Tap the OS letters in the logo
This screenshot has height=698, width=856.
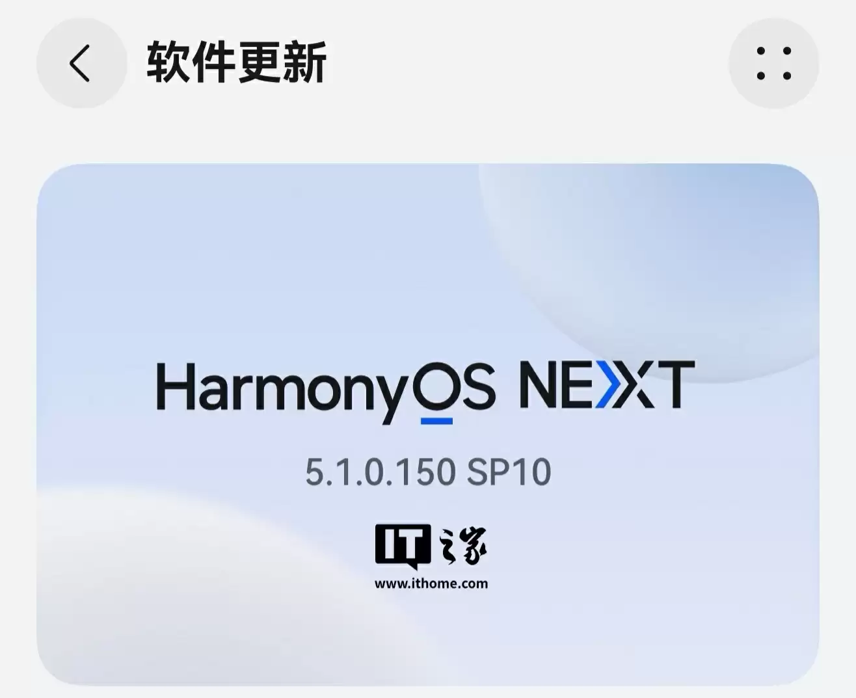[453, 385]
